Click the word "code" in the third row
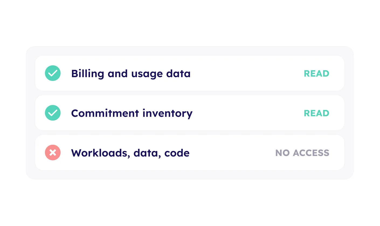This screenshot has height=226, width=380. pos(177,153)
